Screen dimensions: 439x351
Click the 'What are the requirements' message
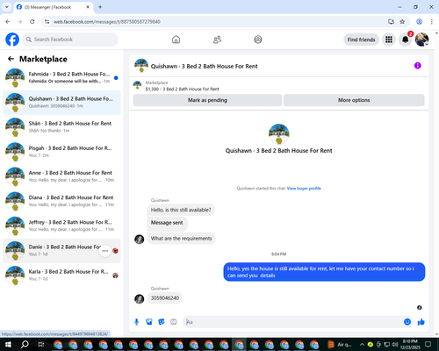(x=181, y=239)
